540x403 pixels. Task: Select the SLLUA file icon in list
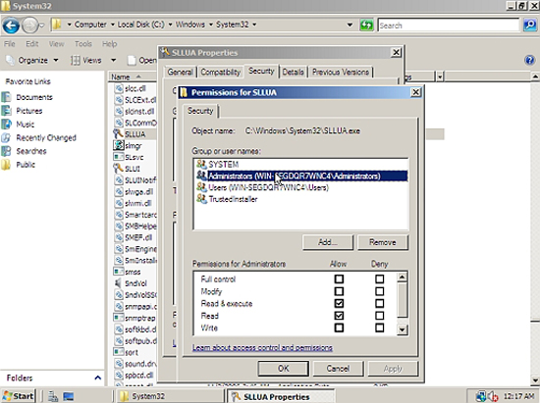pos(119,133)
